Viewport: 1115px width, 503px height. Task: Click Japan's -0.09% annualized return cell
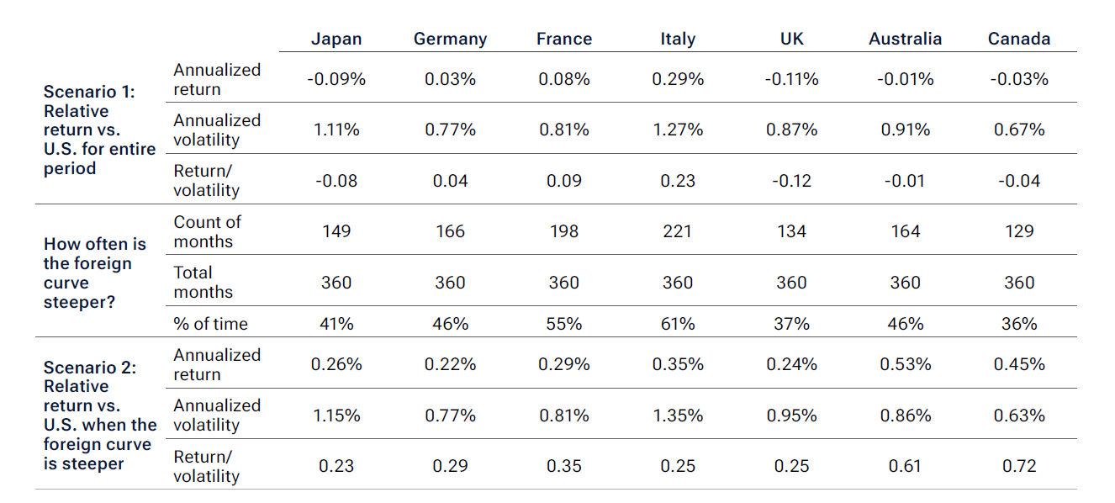pos(336,79)
